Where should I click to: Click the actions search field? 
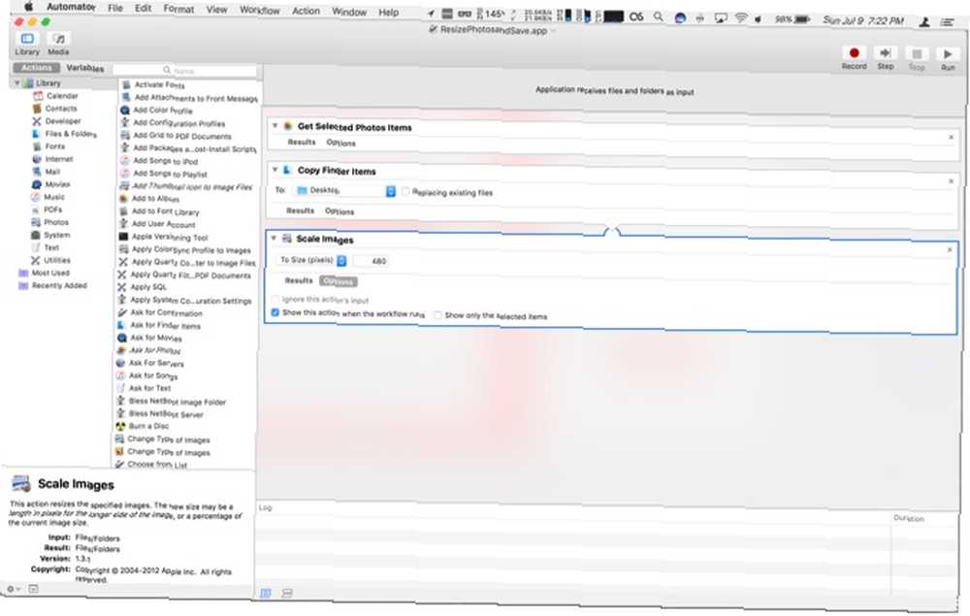(x=184, y=71)
